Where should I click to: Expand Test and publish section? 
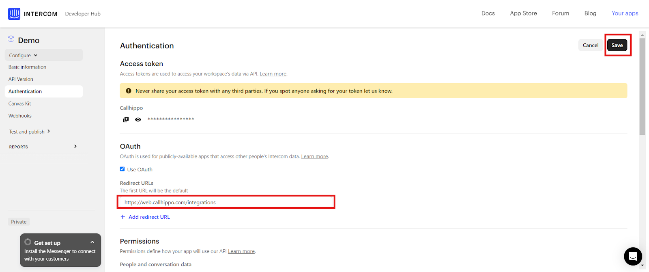click(30, 132)
